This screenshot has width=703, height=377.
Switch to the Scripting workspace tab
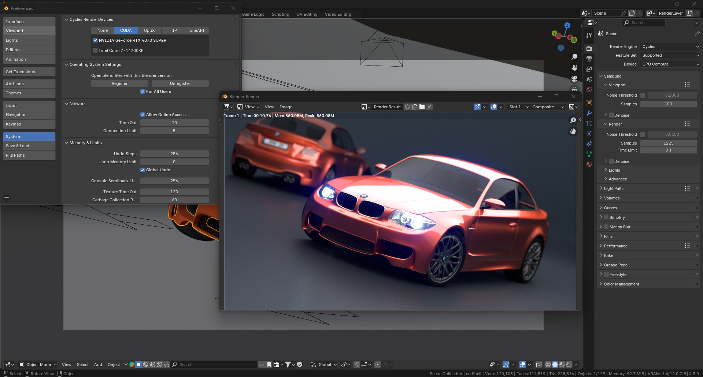[x=281, y=14]
